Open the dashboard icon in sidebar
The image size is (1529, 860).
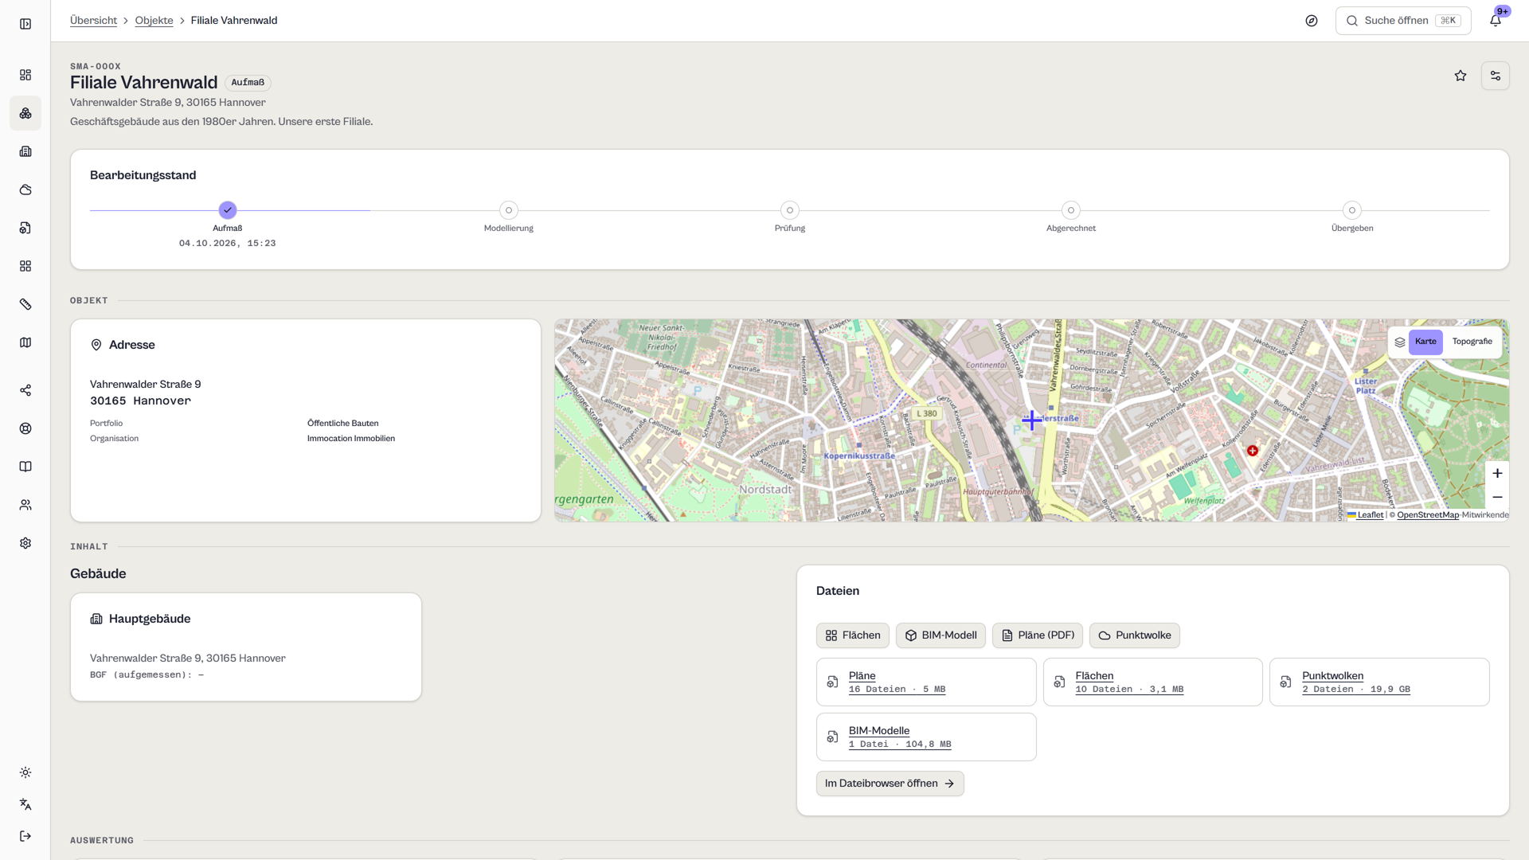point(25,75)
